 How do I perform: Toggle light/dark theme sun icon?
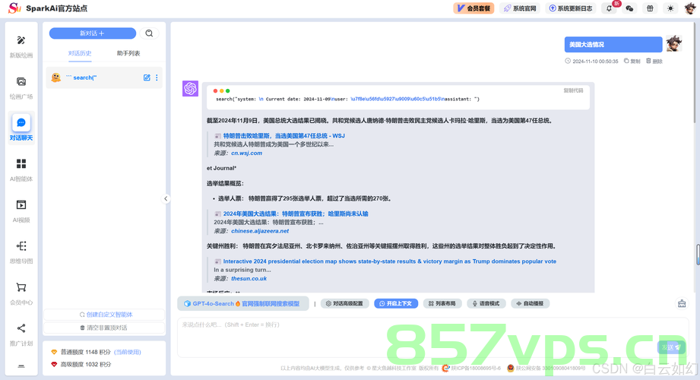click(x=670, y=8)
